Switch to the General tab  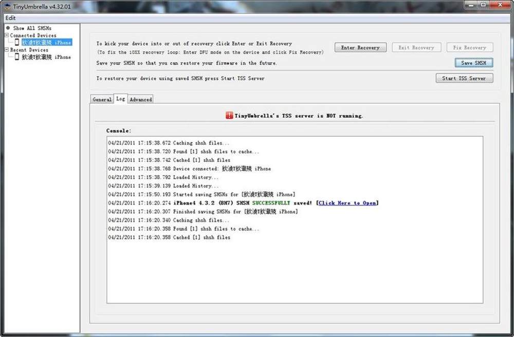[x=102, y=99]
